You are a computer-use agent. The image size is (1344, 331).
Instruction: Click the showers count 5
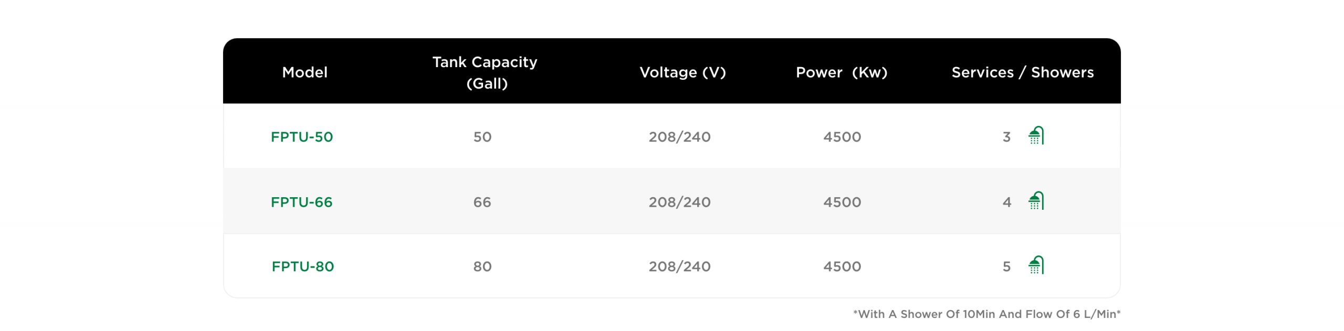(1006, 267)
